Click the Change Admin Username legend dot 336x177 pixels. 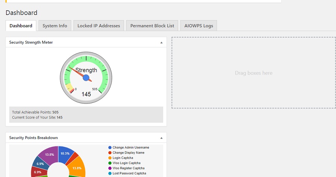(110, 148)
